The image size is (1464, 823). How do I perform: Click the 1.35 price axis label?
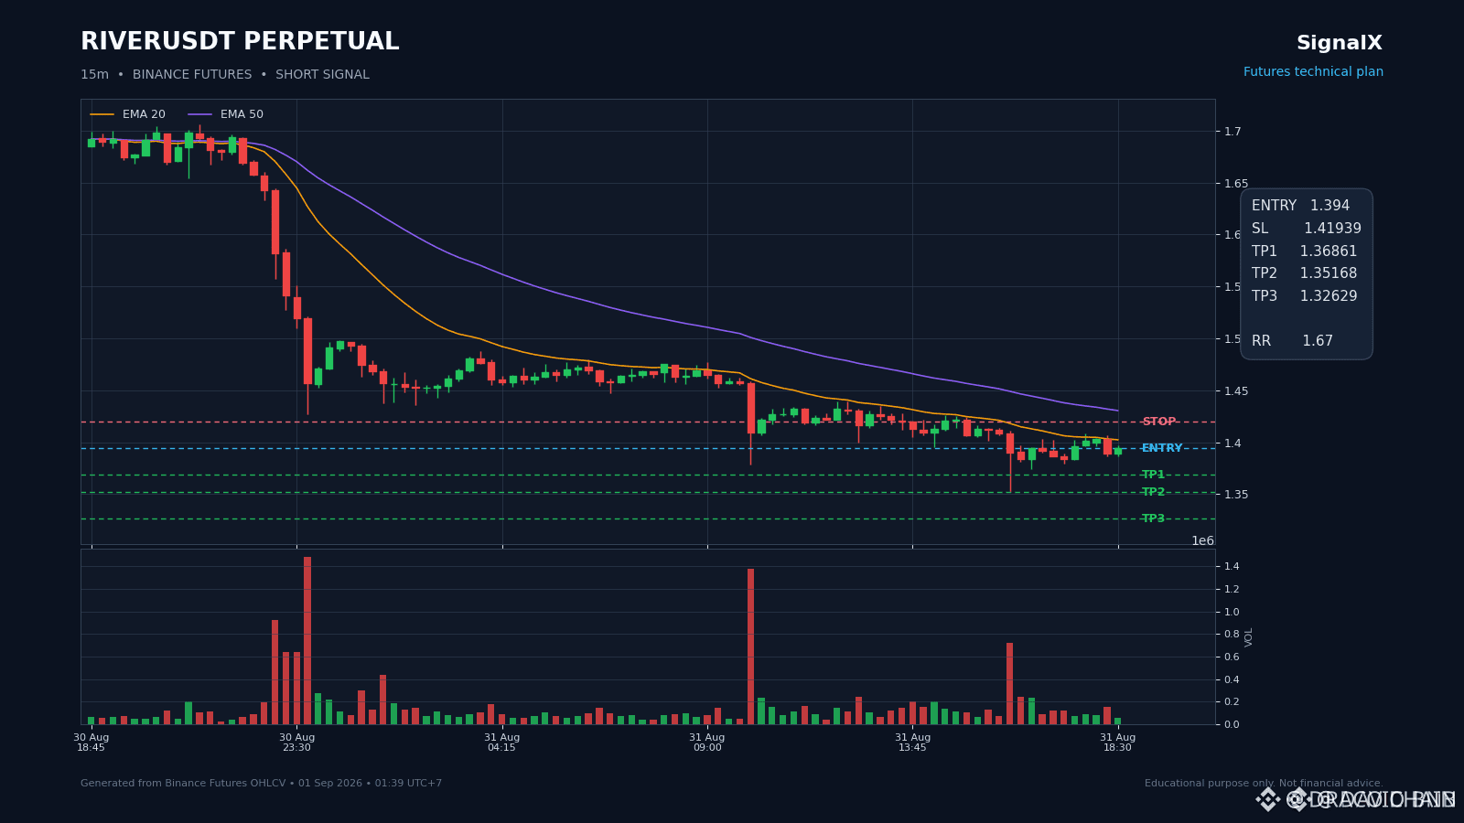(x=1236, y=495)
